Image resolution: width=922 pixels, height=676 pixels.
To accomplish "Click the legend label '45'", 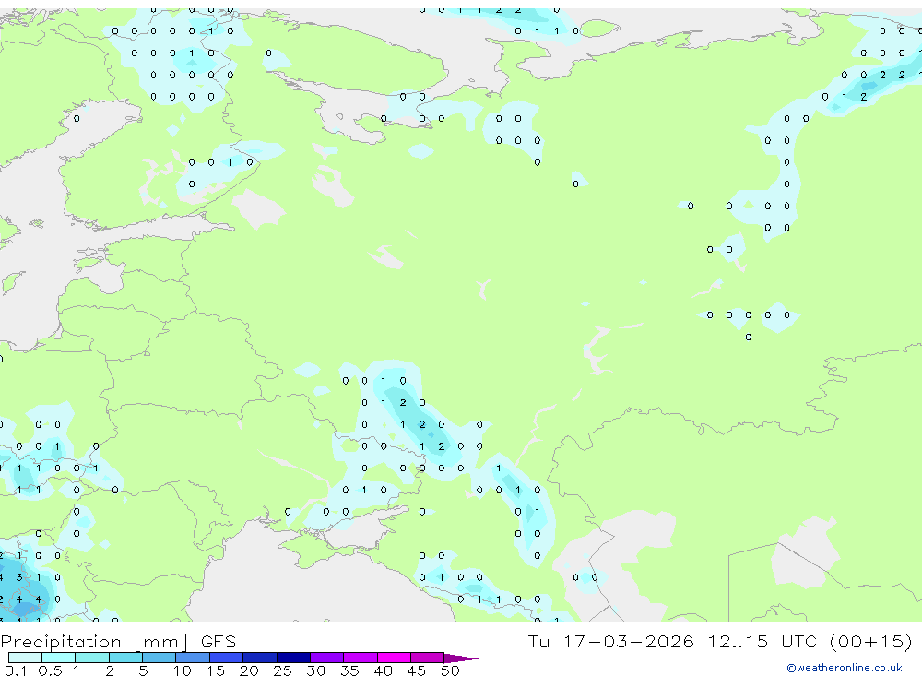I will [417, 670].
